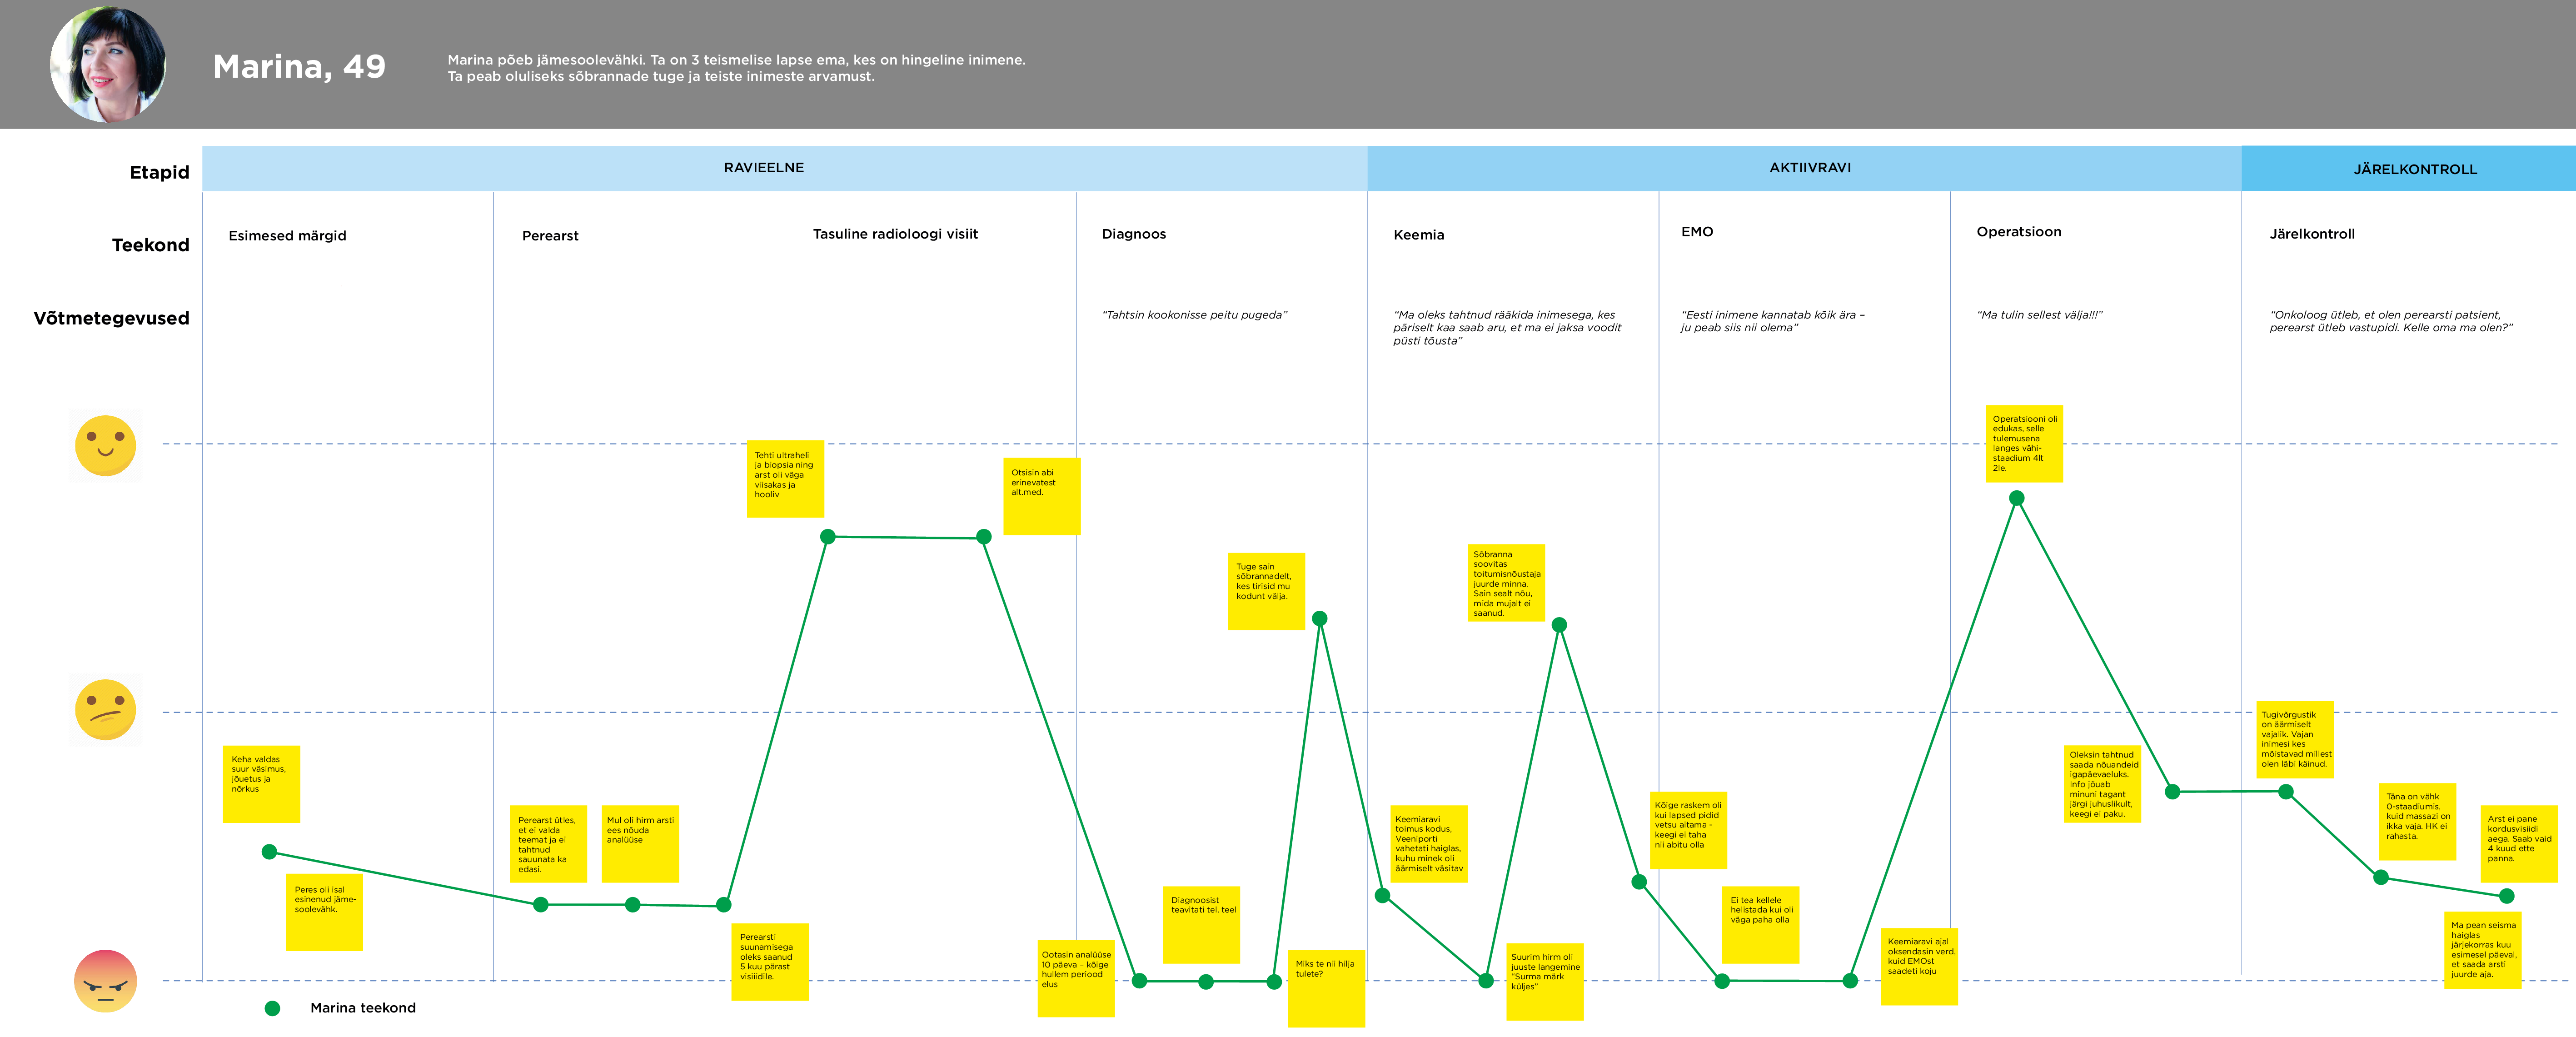The width and height of the screenshot is (2576, 1037).
Task: Click the green Marina teekond legend dot
Action: 272,1008
